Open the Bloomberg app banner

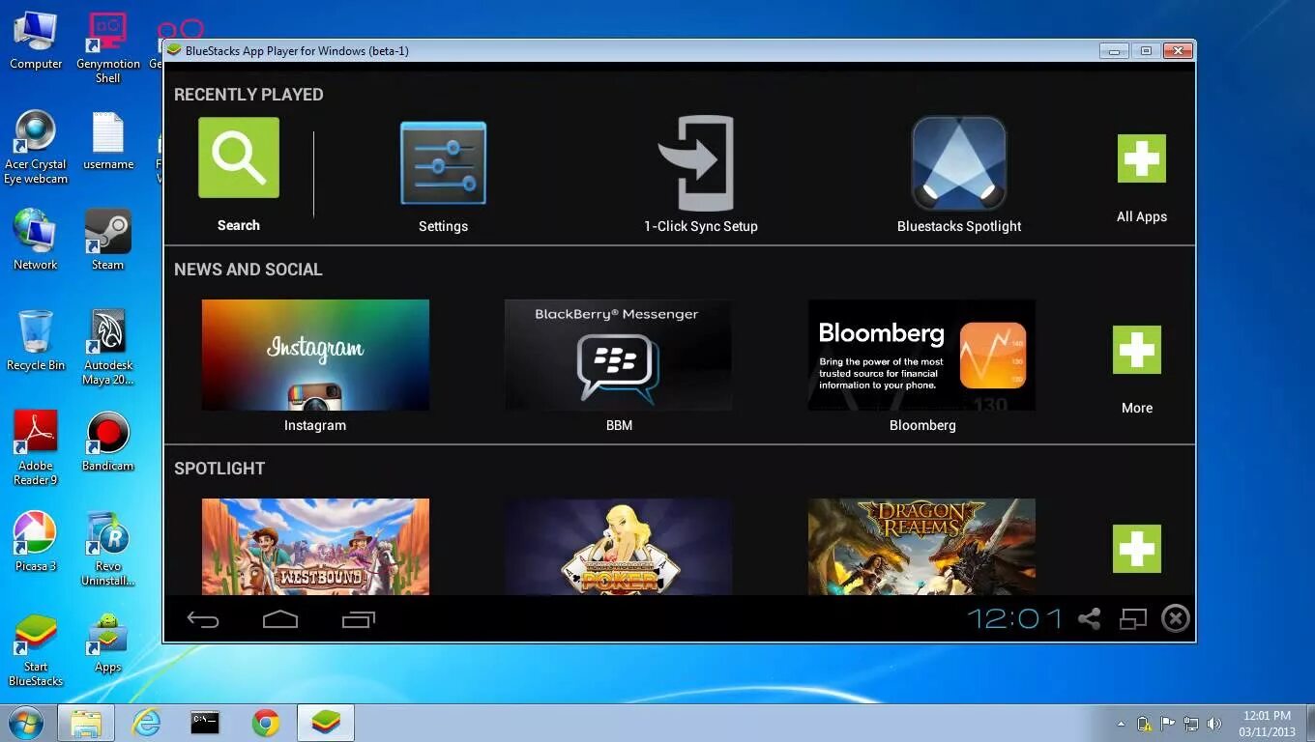click(x=921, y=355)
